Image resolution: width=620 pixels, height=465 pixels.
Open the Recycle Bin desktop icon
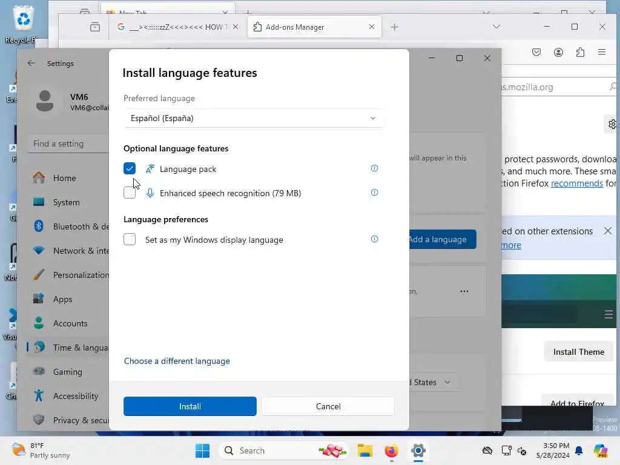tap(23, 24)
